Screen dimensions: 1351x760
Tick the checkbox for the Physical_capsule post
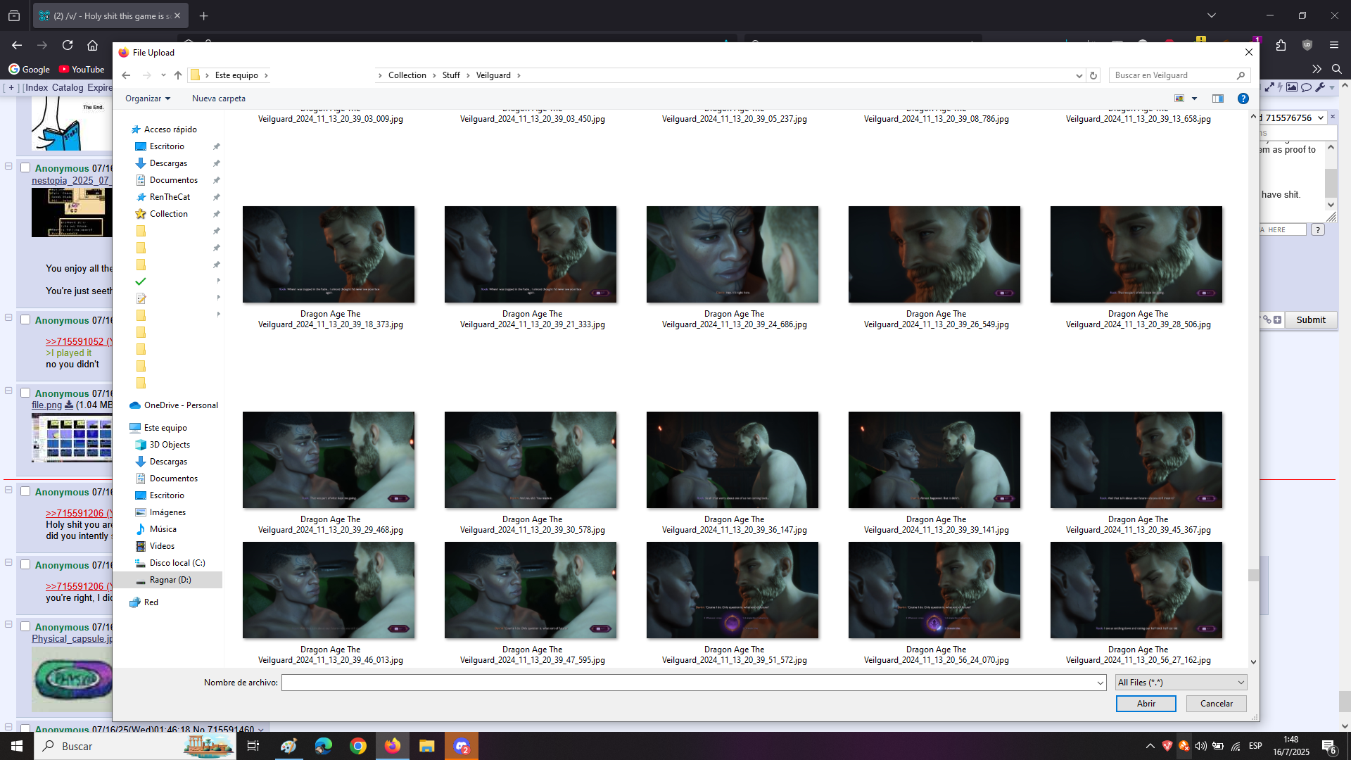[x=25, y=626]
